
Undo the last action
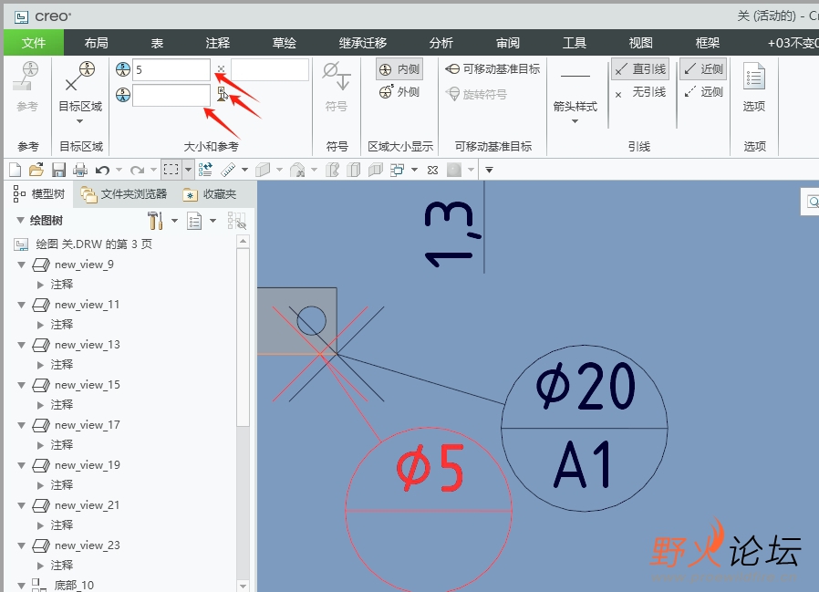pyautogui.click(x=102, y=170)
